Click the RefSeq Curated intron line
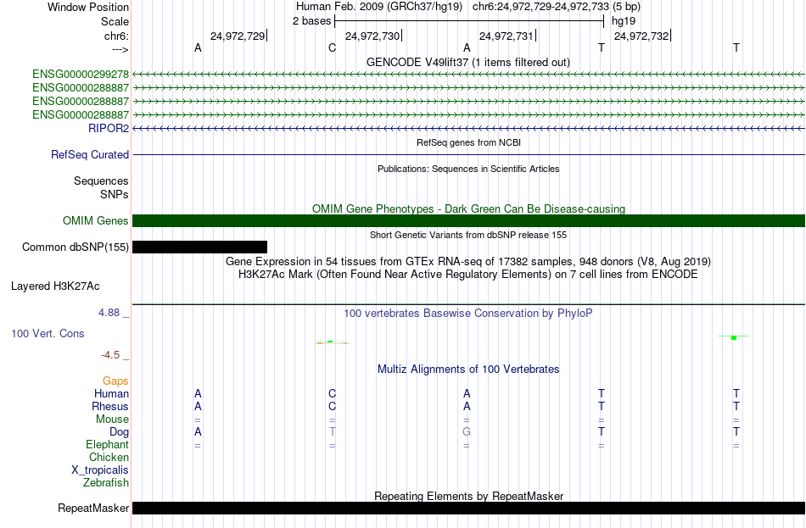 pyautogui.click(x=468, y=154)
